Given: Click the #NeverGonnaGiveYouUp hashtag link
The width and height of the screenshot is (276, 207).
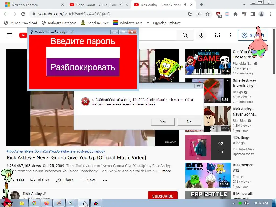Looking at the screenshot, I should click(42, 151).
